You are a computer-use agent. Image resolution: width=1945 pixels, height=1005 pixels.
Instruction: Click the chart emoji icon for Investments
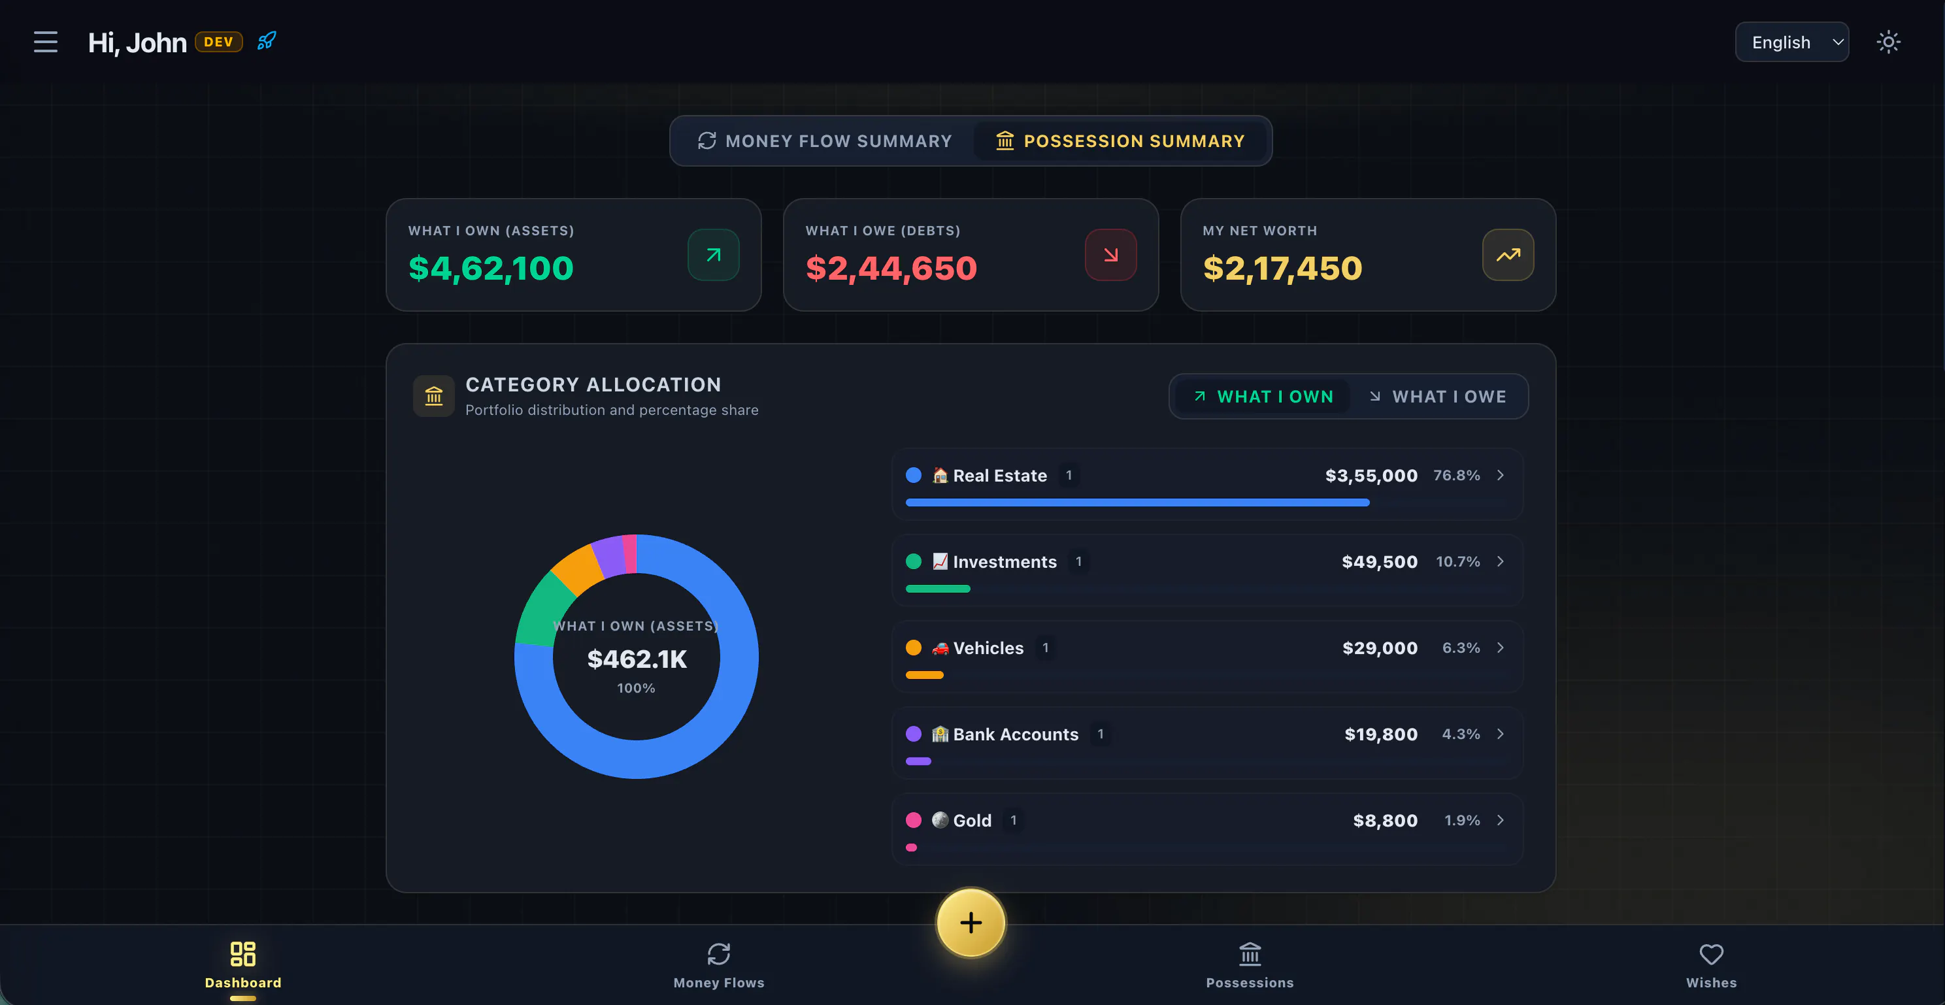(x=939, y=561)
